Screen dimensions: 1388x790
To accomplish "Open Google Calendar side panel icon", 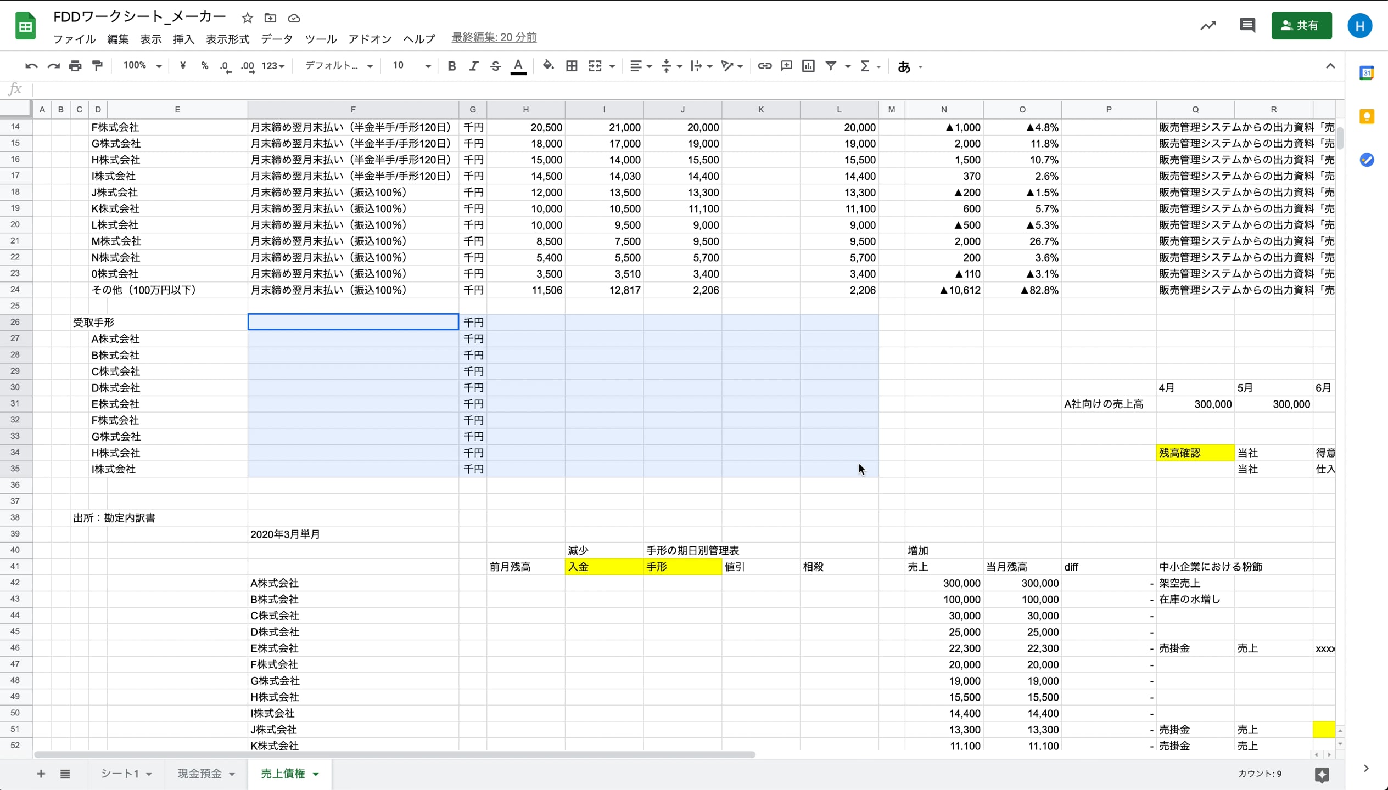I will pos(1367,73).
